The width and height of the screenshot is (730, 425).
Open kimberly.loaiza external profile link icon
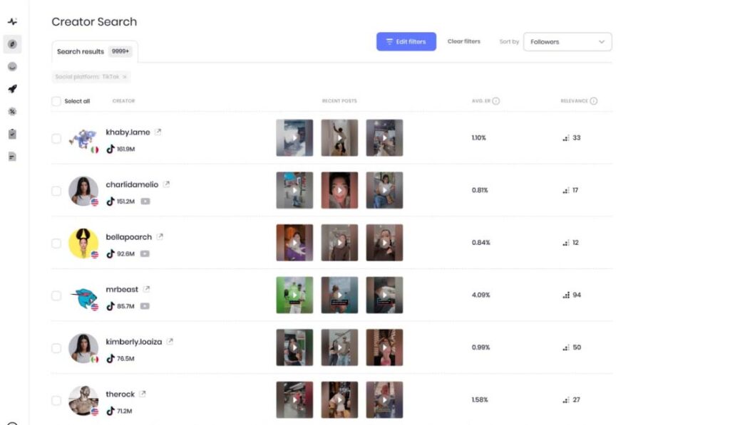(170, 341)
